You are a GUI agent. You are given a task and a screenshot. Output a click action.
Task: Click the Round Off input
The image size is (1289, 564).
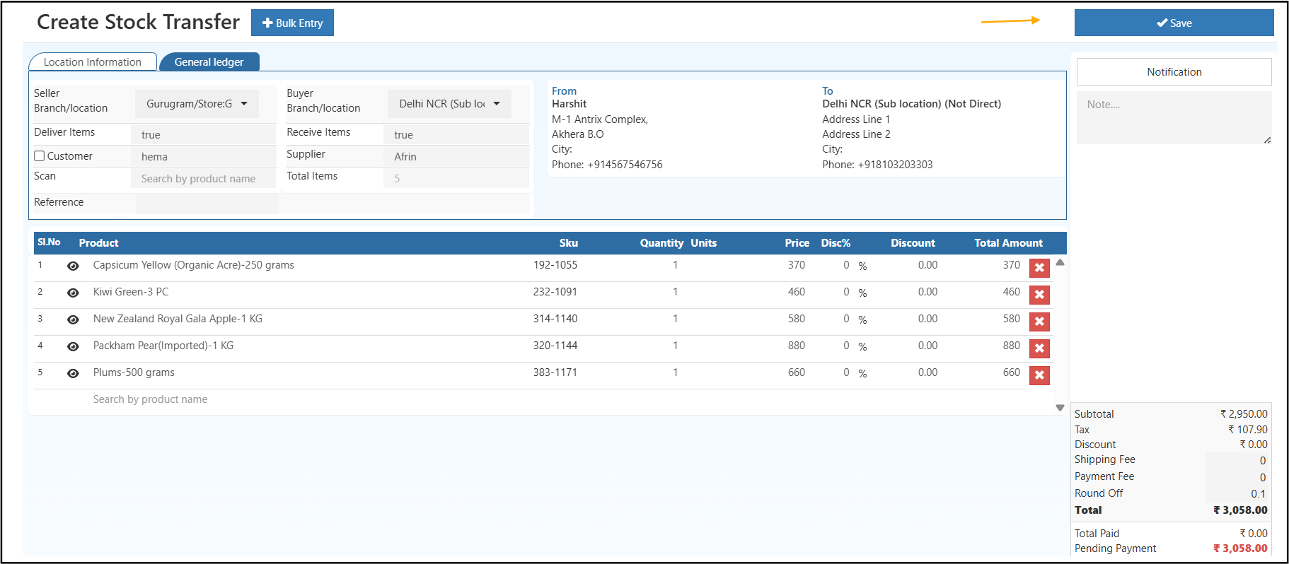(x=1238, y=494)
